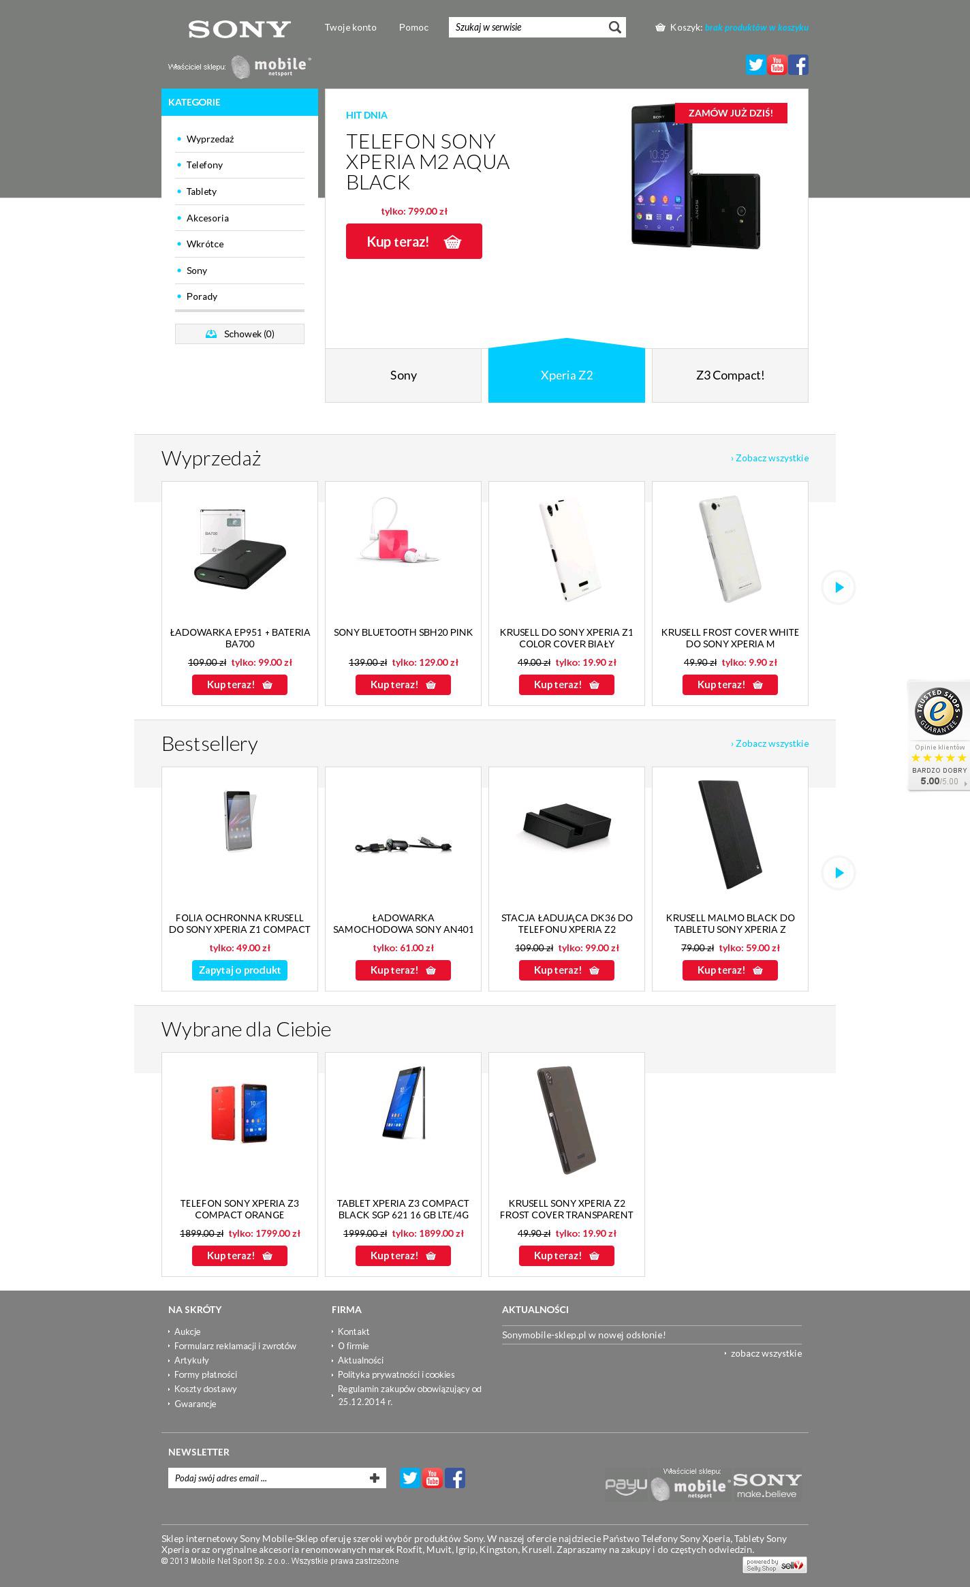Click Zapytaj o produkt button
970x1587 pixels.
[240, 970]
